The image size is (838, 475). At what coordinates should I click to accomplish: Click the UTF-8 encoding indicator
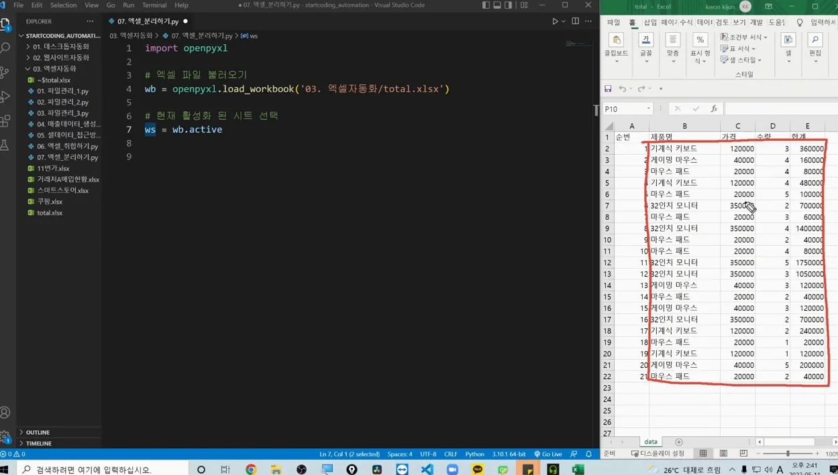[x=428, y=454]
